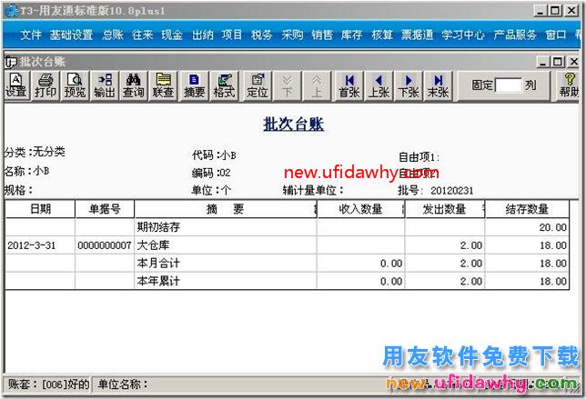The width and height of the screenshot is (586, 399).
Task: Click the 20.00 opening balance cell
Action: pyautogui.click(x=527, y=227)
